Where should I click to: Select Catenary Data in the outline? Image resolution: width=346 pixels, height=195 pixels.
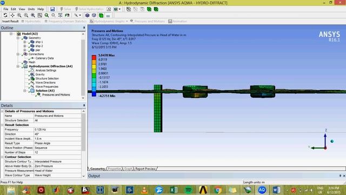(x=44, y=58)
